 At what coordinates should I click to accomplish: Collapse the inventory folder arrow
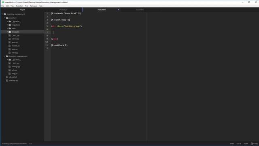tap(5, 18)
